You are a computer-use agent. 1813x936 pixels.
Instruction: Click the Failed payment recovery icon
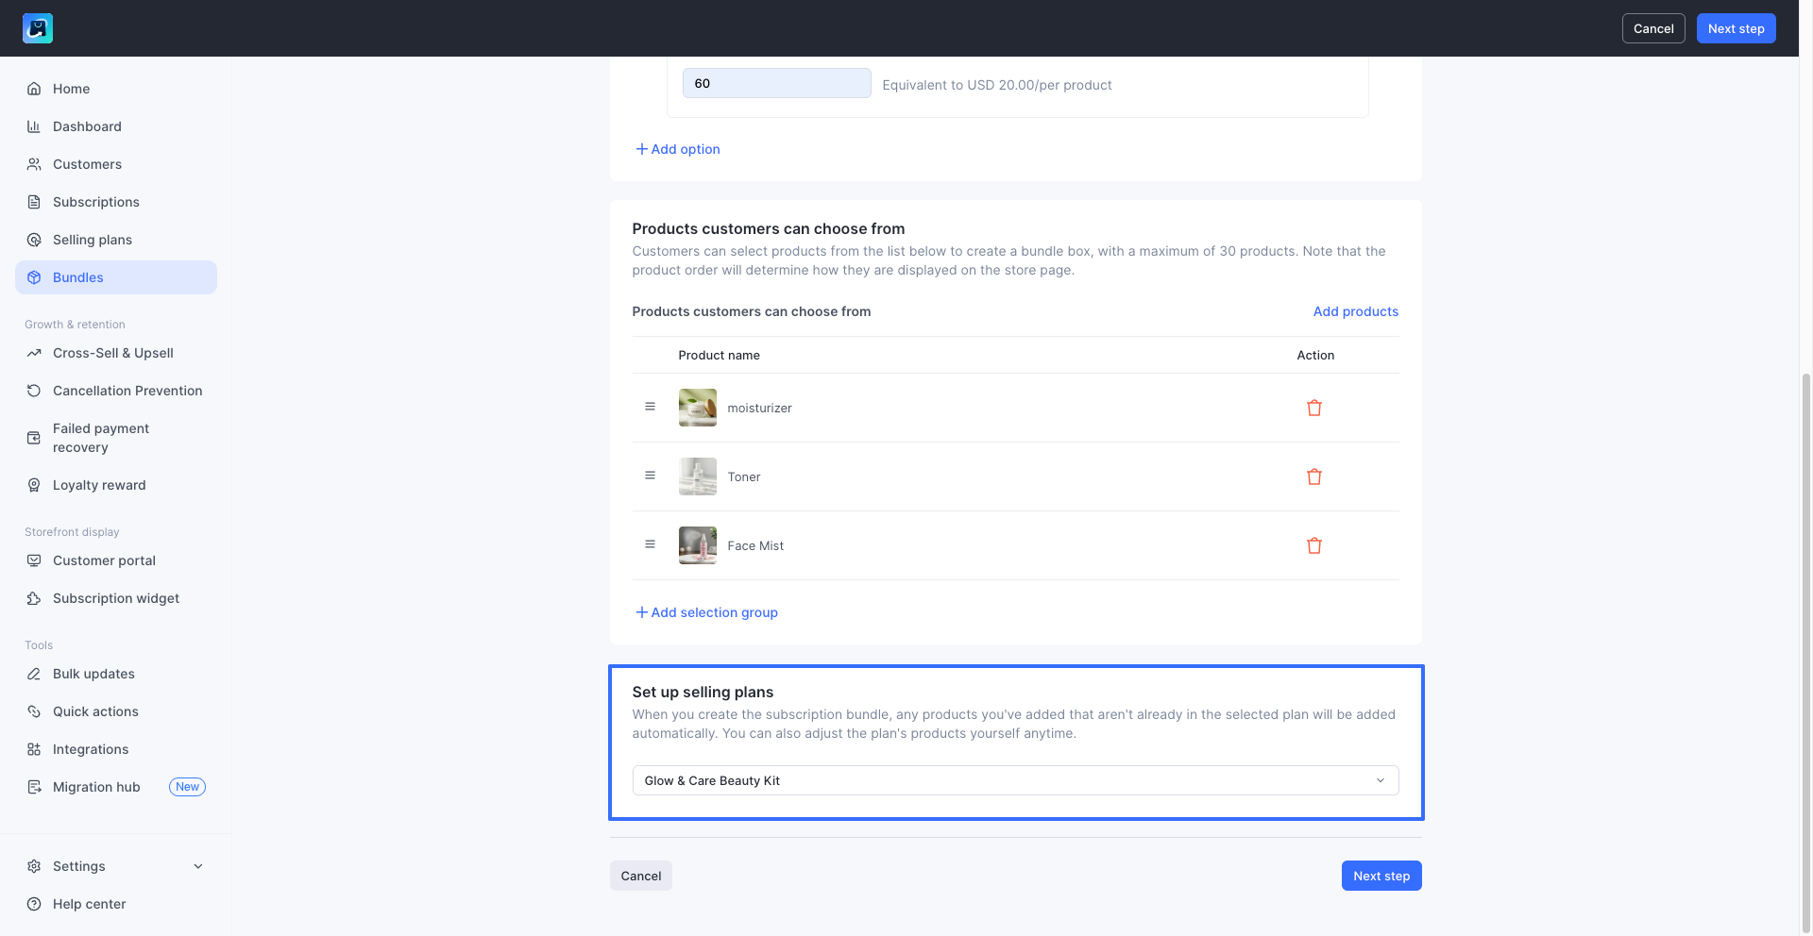34,438
